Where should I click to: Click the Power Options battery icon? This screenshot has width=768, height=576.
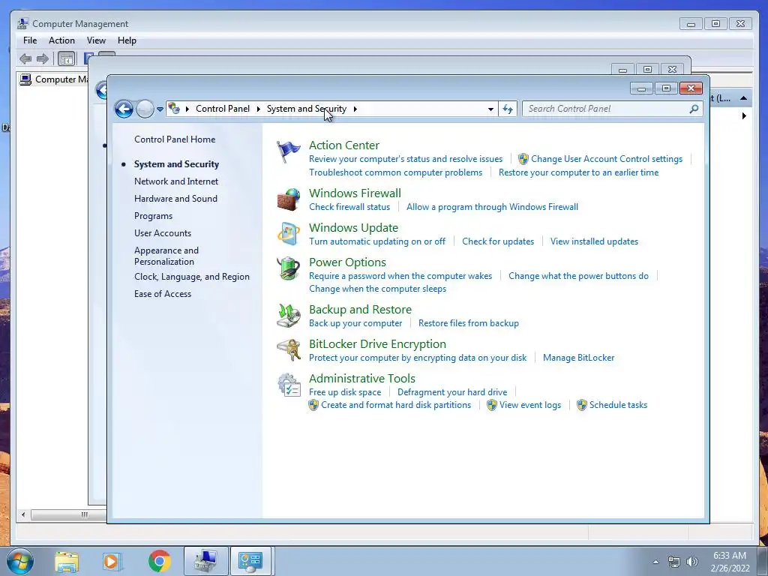click(289, 268)
